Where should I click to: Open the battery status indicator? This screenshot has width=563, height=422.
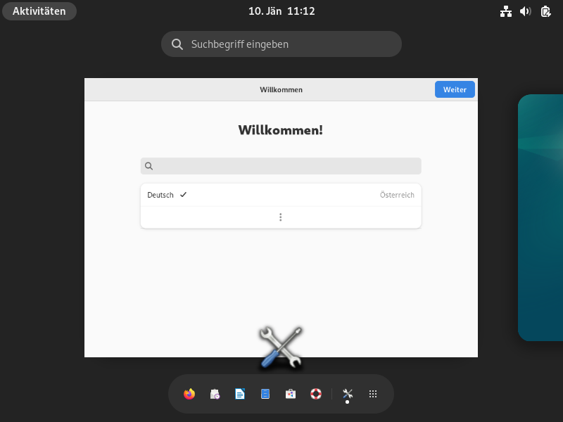click(x=545, y=11)
